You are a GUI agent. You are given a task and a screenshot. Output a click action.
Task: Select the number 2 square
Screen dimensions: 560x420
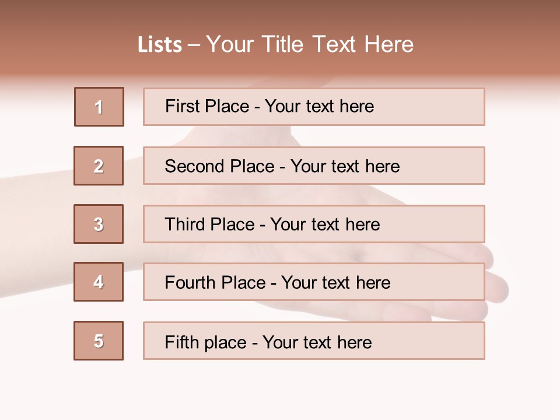[99, 166]
